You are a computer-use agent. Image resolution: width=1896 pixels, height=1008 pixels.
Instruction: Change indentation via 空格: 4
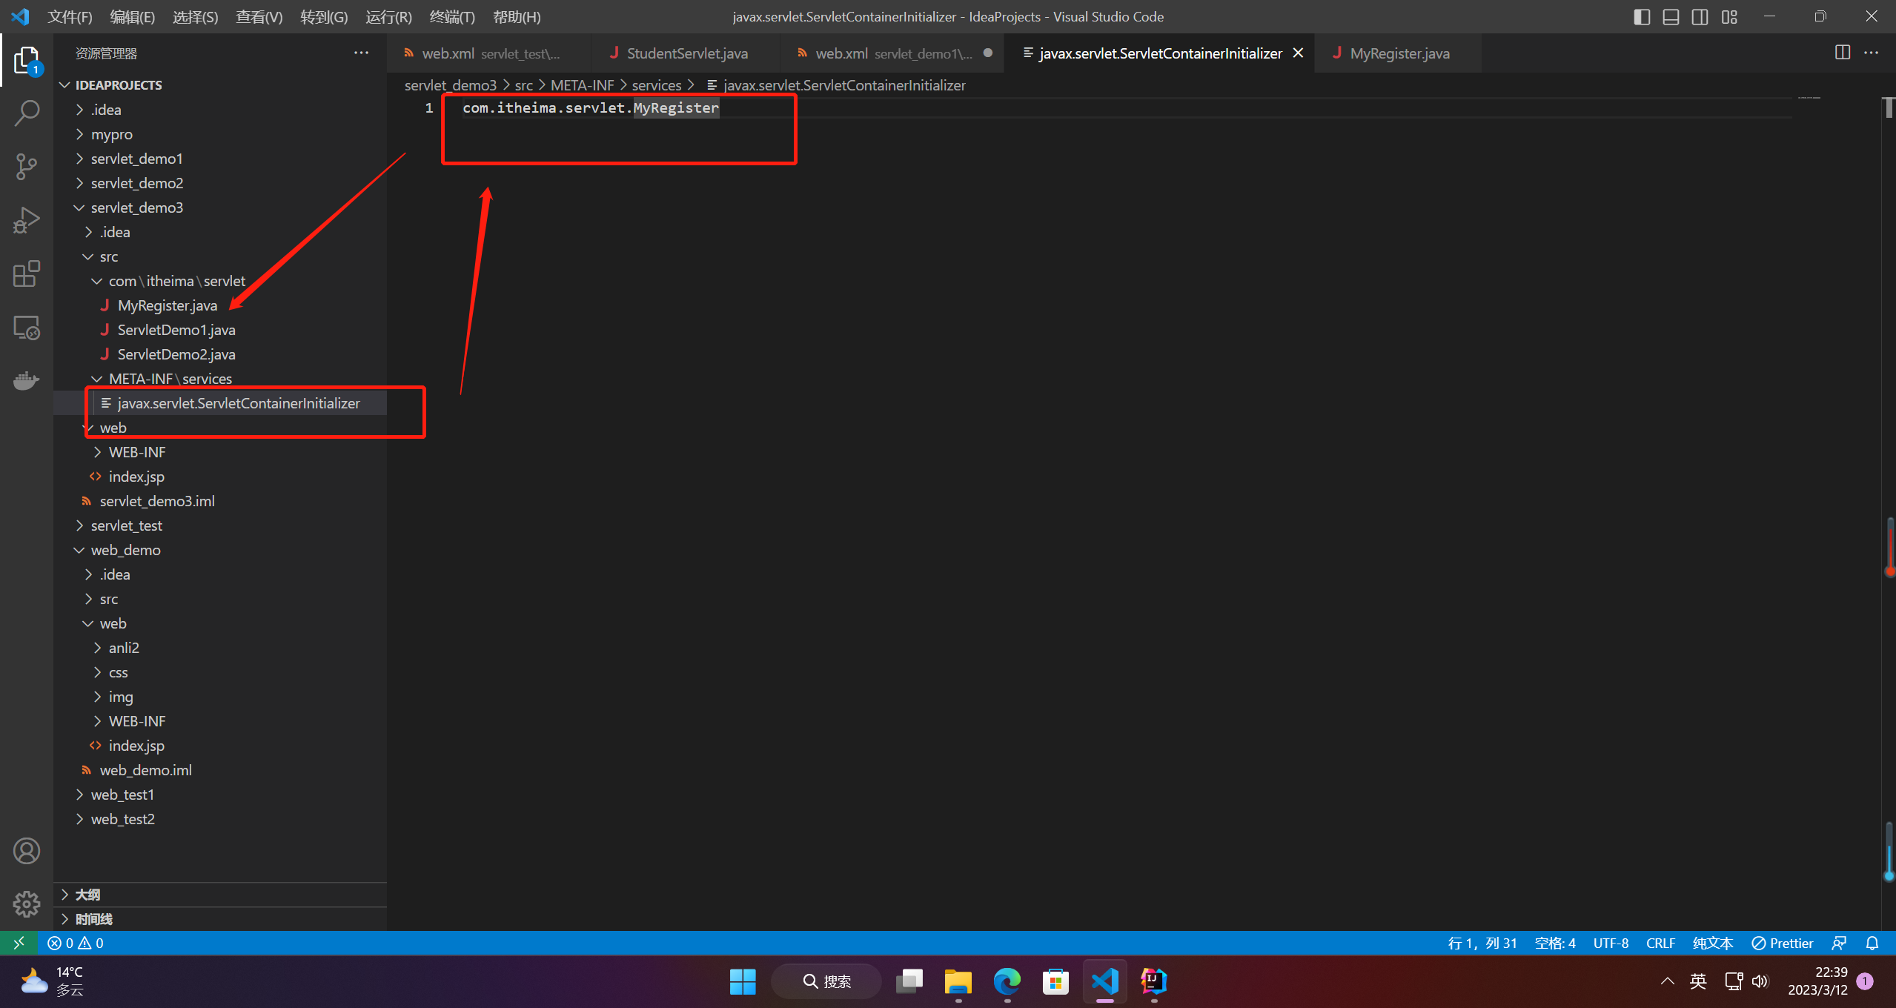coord(1554,943)
